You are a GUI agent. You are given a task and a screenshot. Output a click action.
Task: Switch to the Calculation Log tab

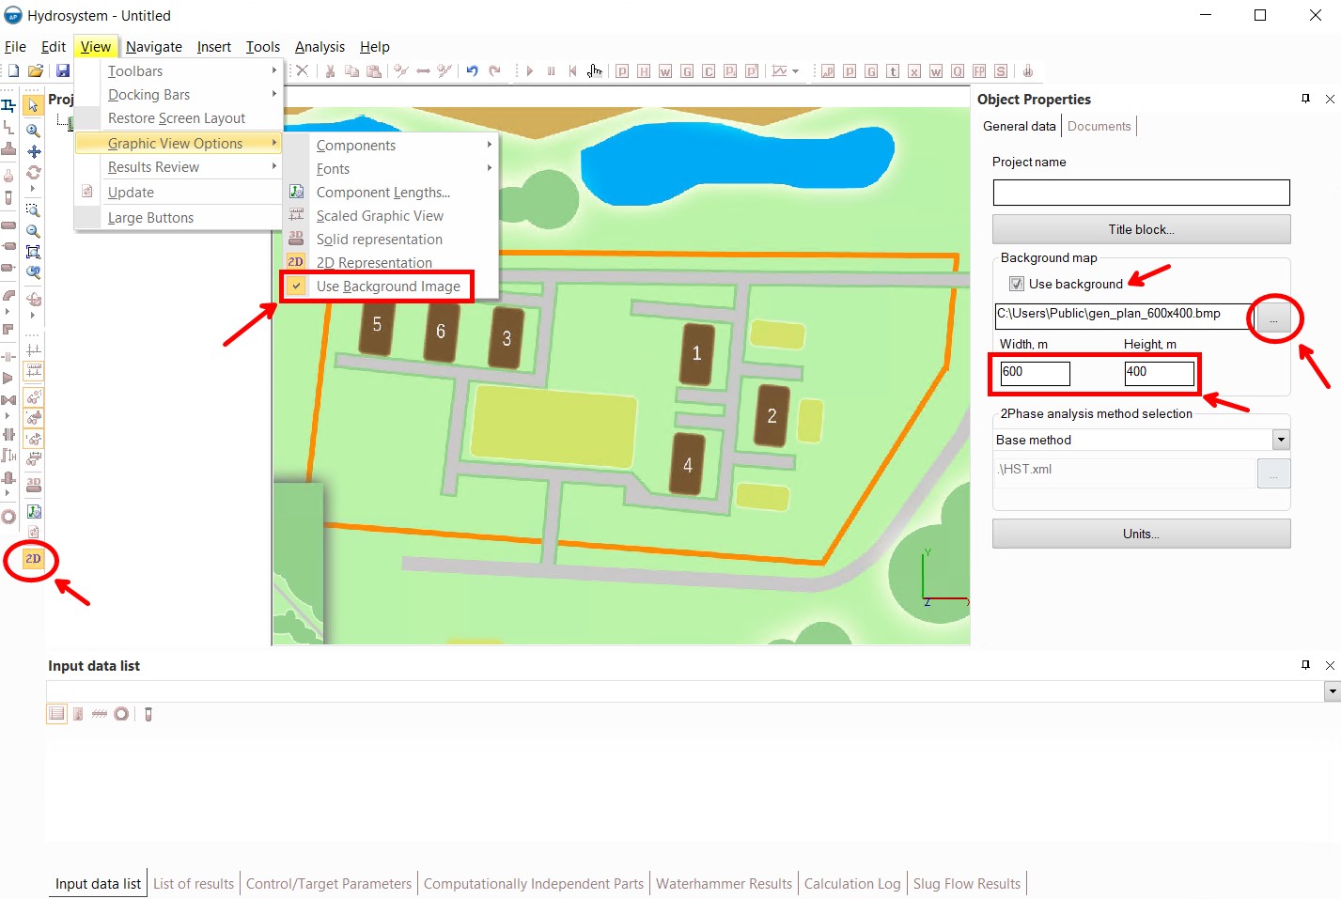851,884
